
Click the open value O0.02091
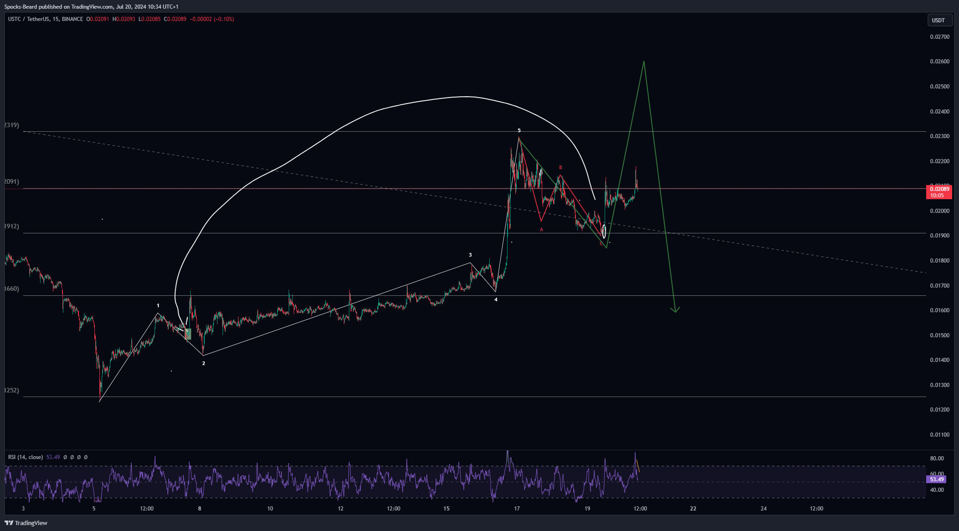[98, 19]
